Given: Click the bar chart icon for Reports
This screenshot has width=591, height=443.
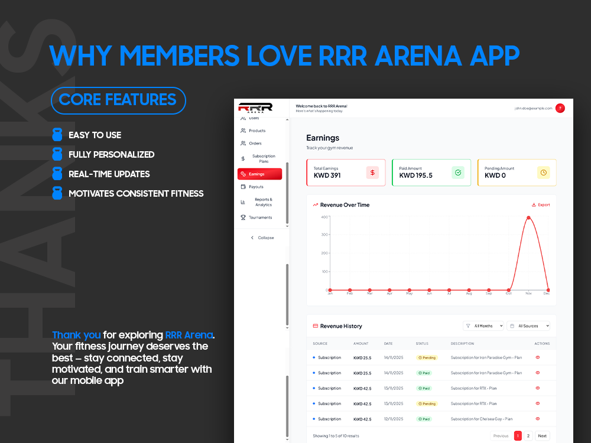Looking at the screenshot, I should point(243,202).
